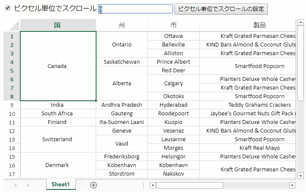Screen dimensions: 306x192
Task: Click the horizontal scrollbar thumb
Action: [x=190, y=185]
